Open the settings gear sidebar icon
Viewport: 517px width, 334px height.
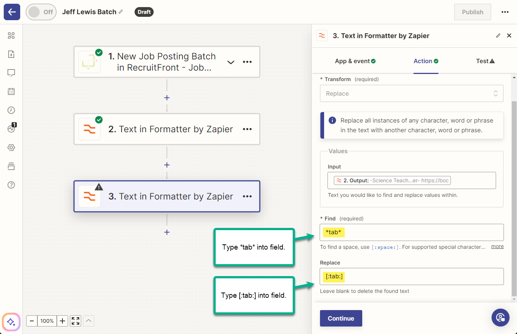(x=11, y=148)
